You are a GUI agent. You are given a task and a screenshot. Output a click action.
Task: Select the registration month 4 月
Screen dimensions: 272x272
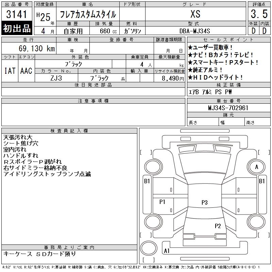click(x=48, y=31)
